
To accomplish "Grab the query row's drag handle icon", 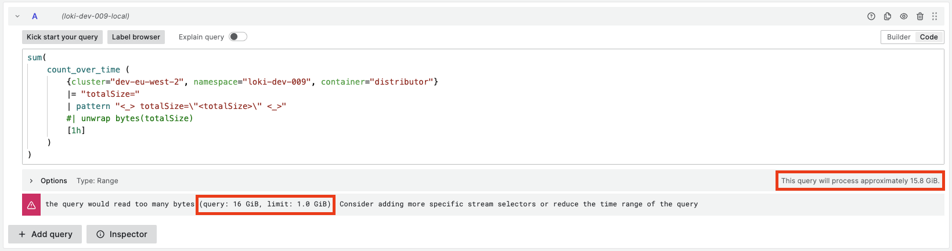I will tap(935, 16).
